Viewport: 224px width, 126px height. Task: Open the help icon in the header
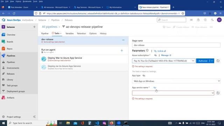[205, 20]
